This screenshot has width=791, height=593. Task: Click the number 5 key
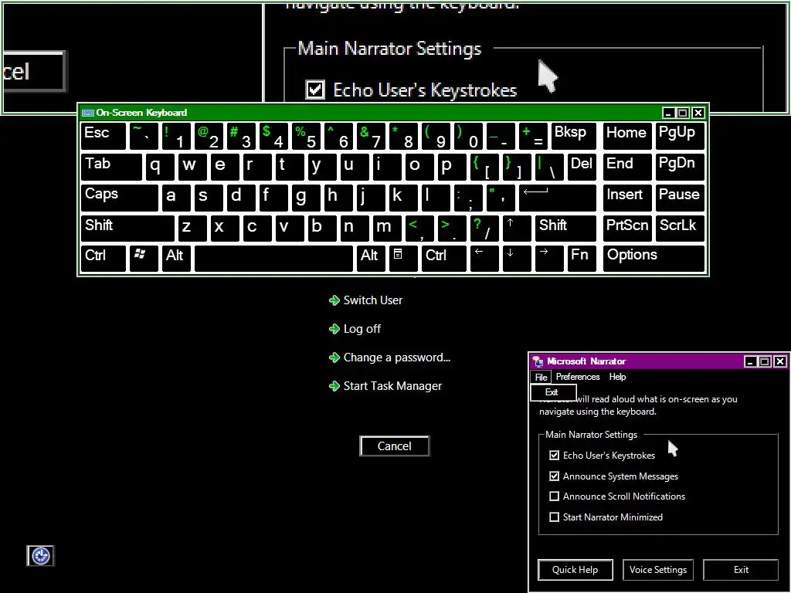(306, 136)
